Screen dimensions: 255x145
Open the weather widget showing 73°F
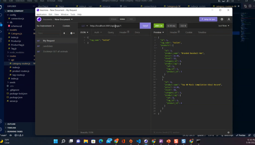(x=5, y=141)
